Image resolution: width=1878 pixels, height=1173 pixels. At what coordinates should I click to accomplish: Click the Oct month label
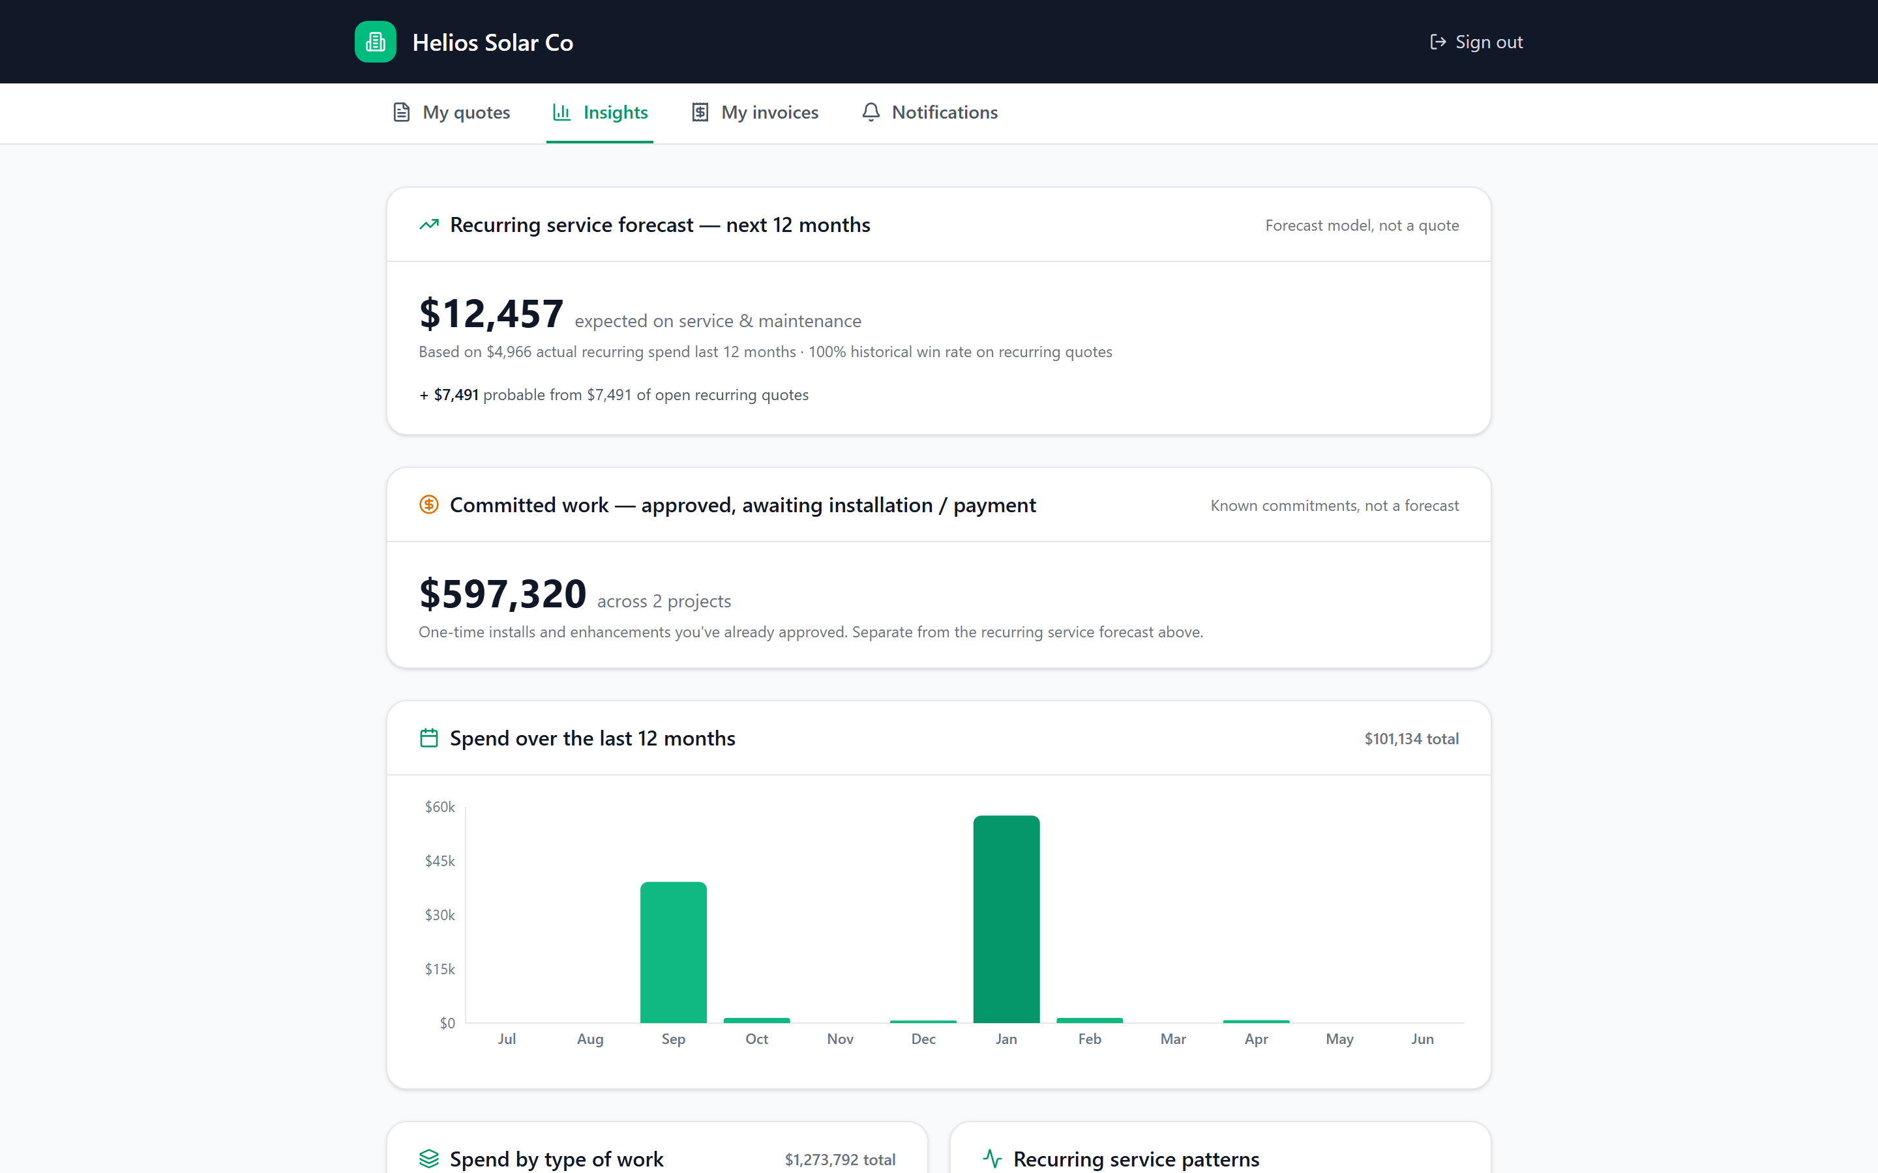click(756, 1039)
